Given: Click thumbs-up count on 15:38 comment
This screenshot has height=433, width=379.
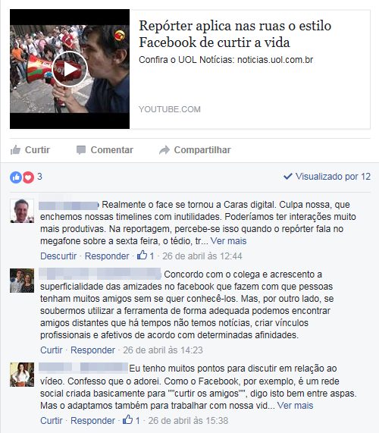Looking at the screenshot, I should tap(131, 420).
